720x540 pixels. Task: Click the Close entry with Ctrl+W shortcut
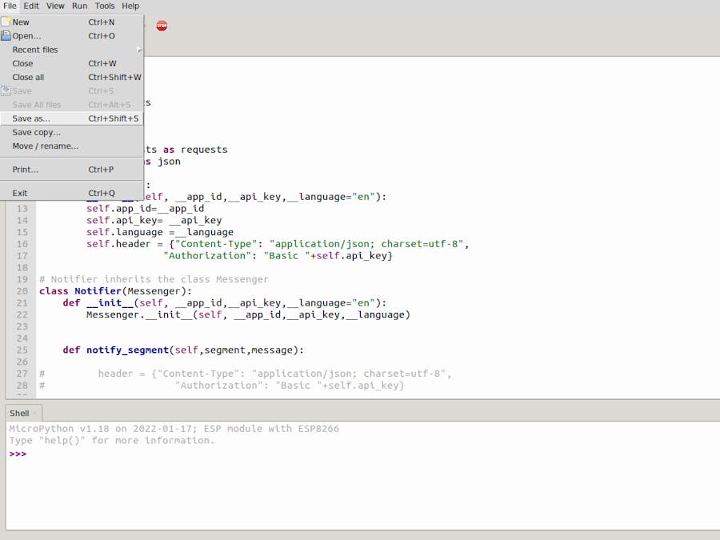point(22,63)
